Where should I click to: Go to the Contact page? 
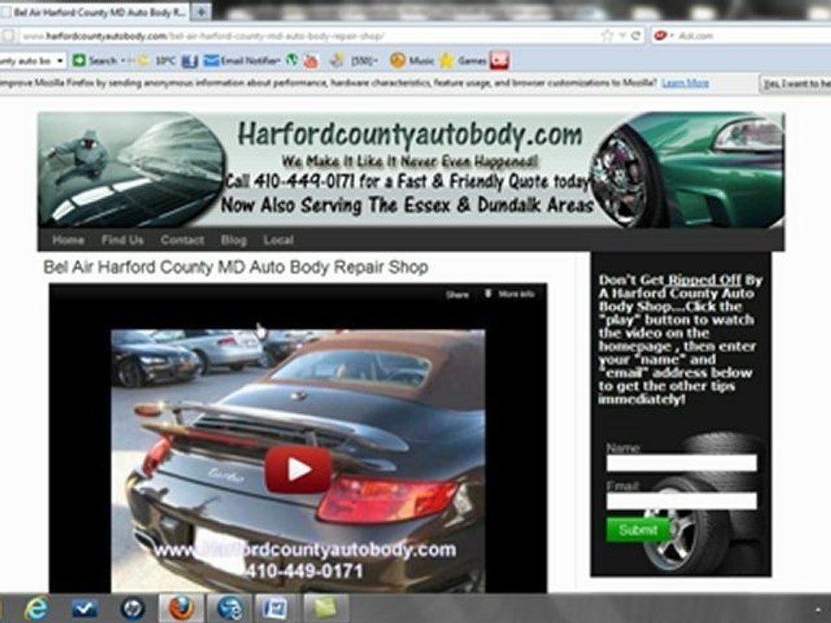(183, 240)
